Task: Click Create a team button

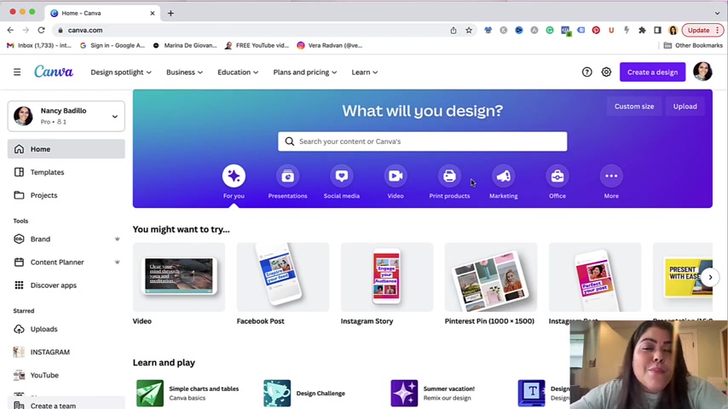Action: [66, 405]
